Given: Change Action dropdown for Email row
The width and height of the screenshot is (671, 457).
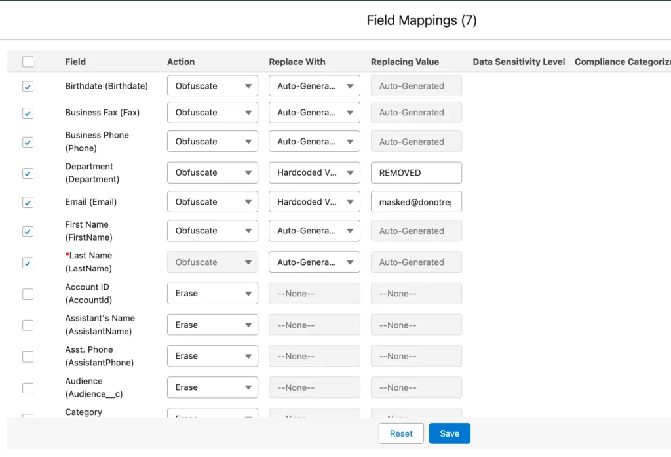Looking at the screenshot, I should tap(212, 202).
